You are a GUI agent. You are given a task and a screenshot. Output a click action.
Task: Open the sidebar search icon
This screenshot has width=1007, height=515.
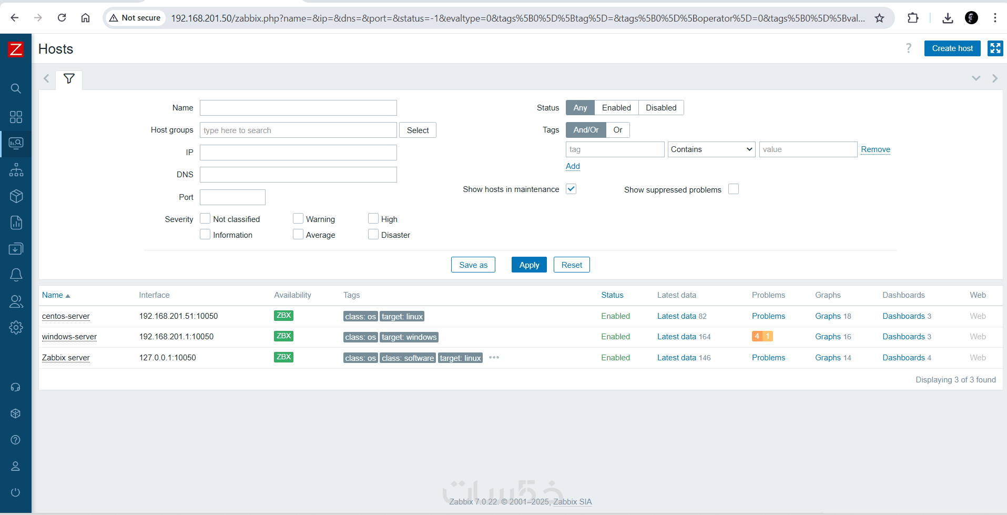pos(16,88)
